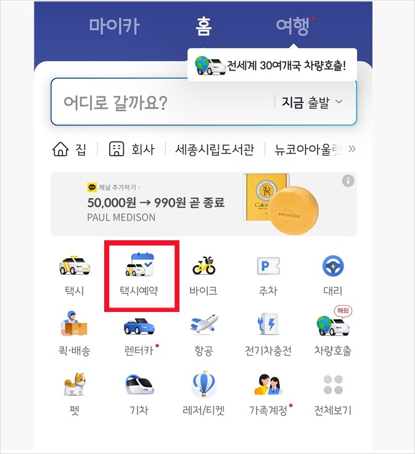Switch to the 마이카 tab
This screenshot has height=454, width=415.
click(x=115, y=27)
